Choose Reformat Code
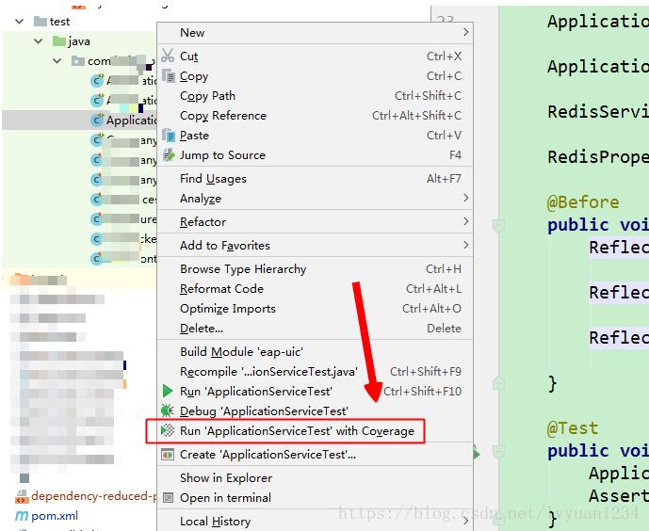The height and width of the screenshot is (531, 649). pos(315,289)
